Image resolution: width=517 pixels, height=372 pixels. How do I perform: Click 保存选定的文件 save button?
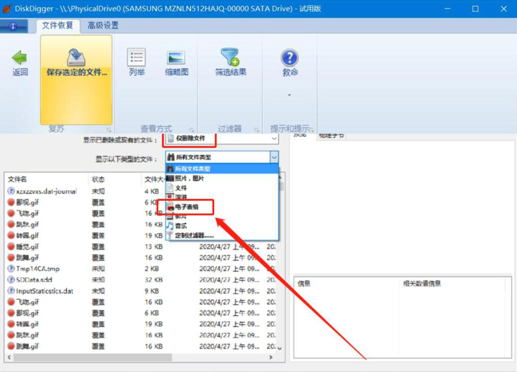tap(76, 80)
